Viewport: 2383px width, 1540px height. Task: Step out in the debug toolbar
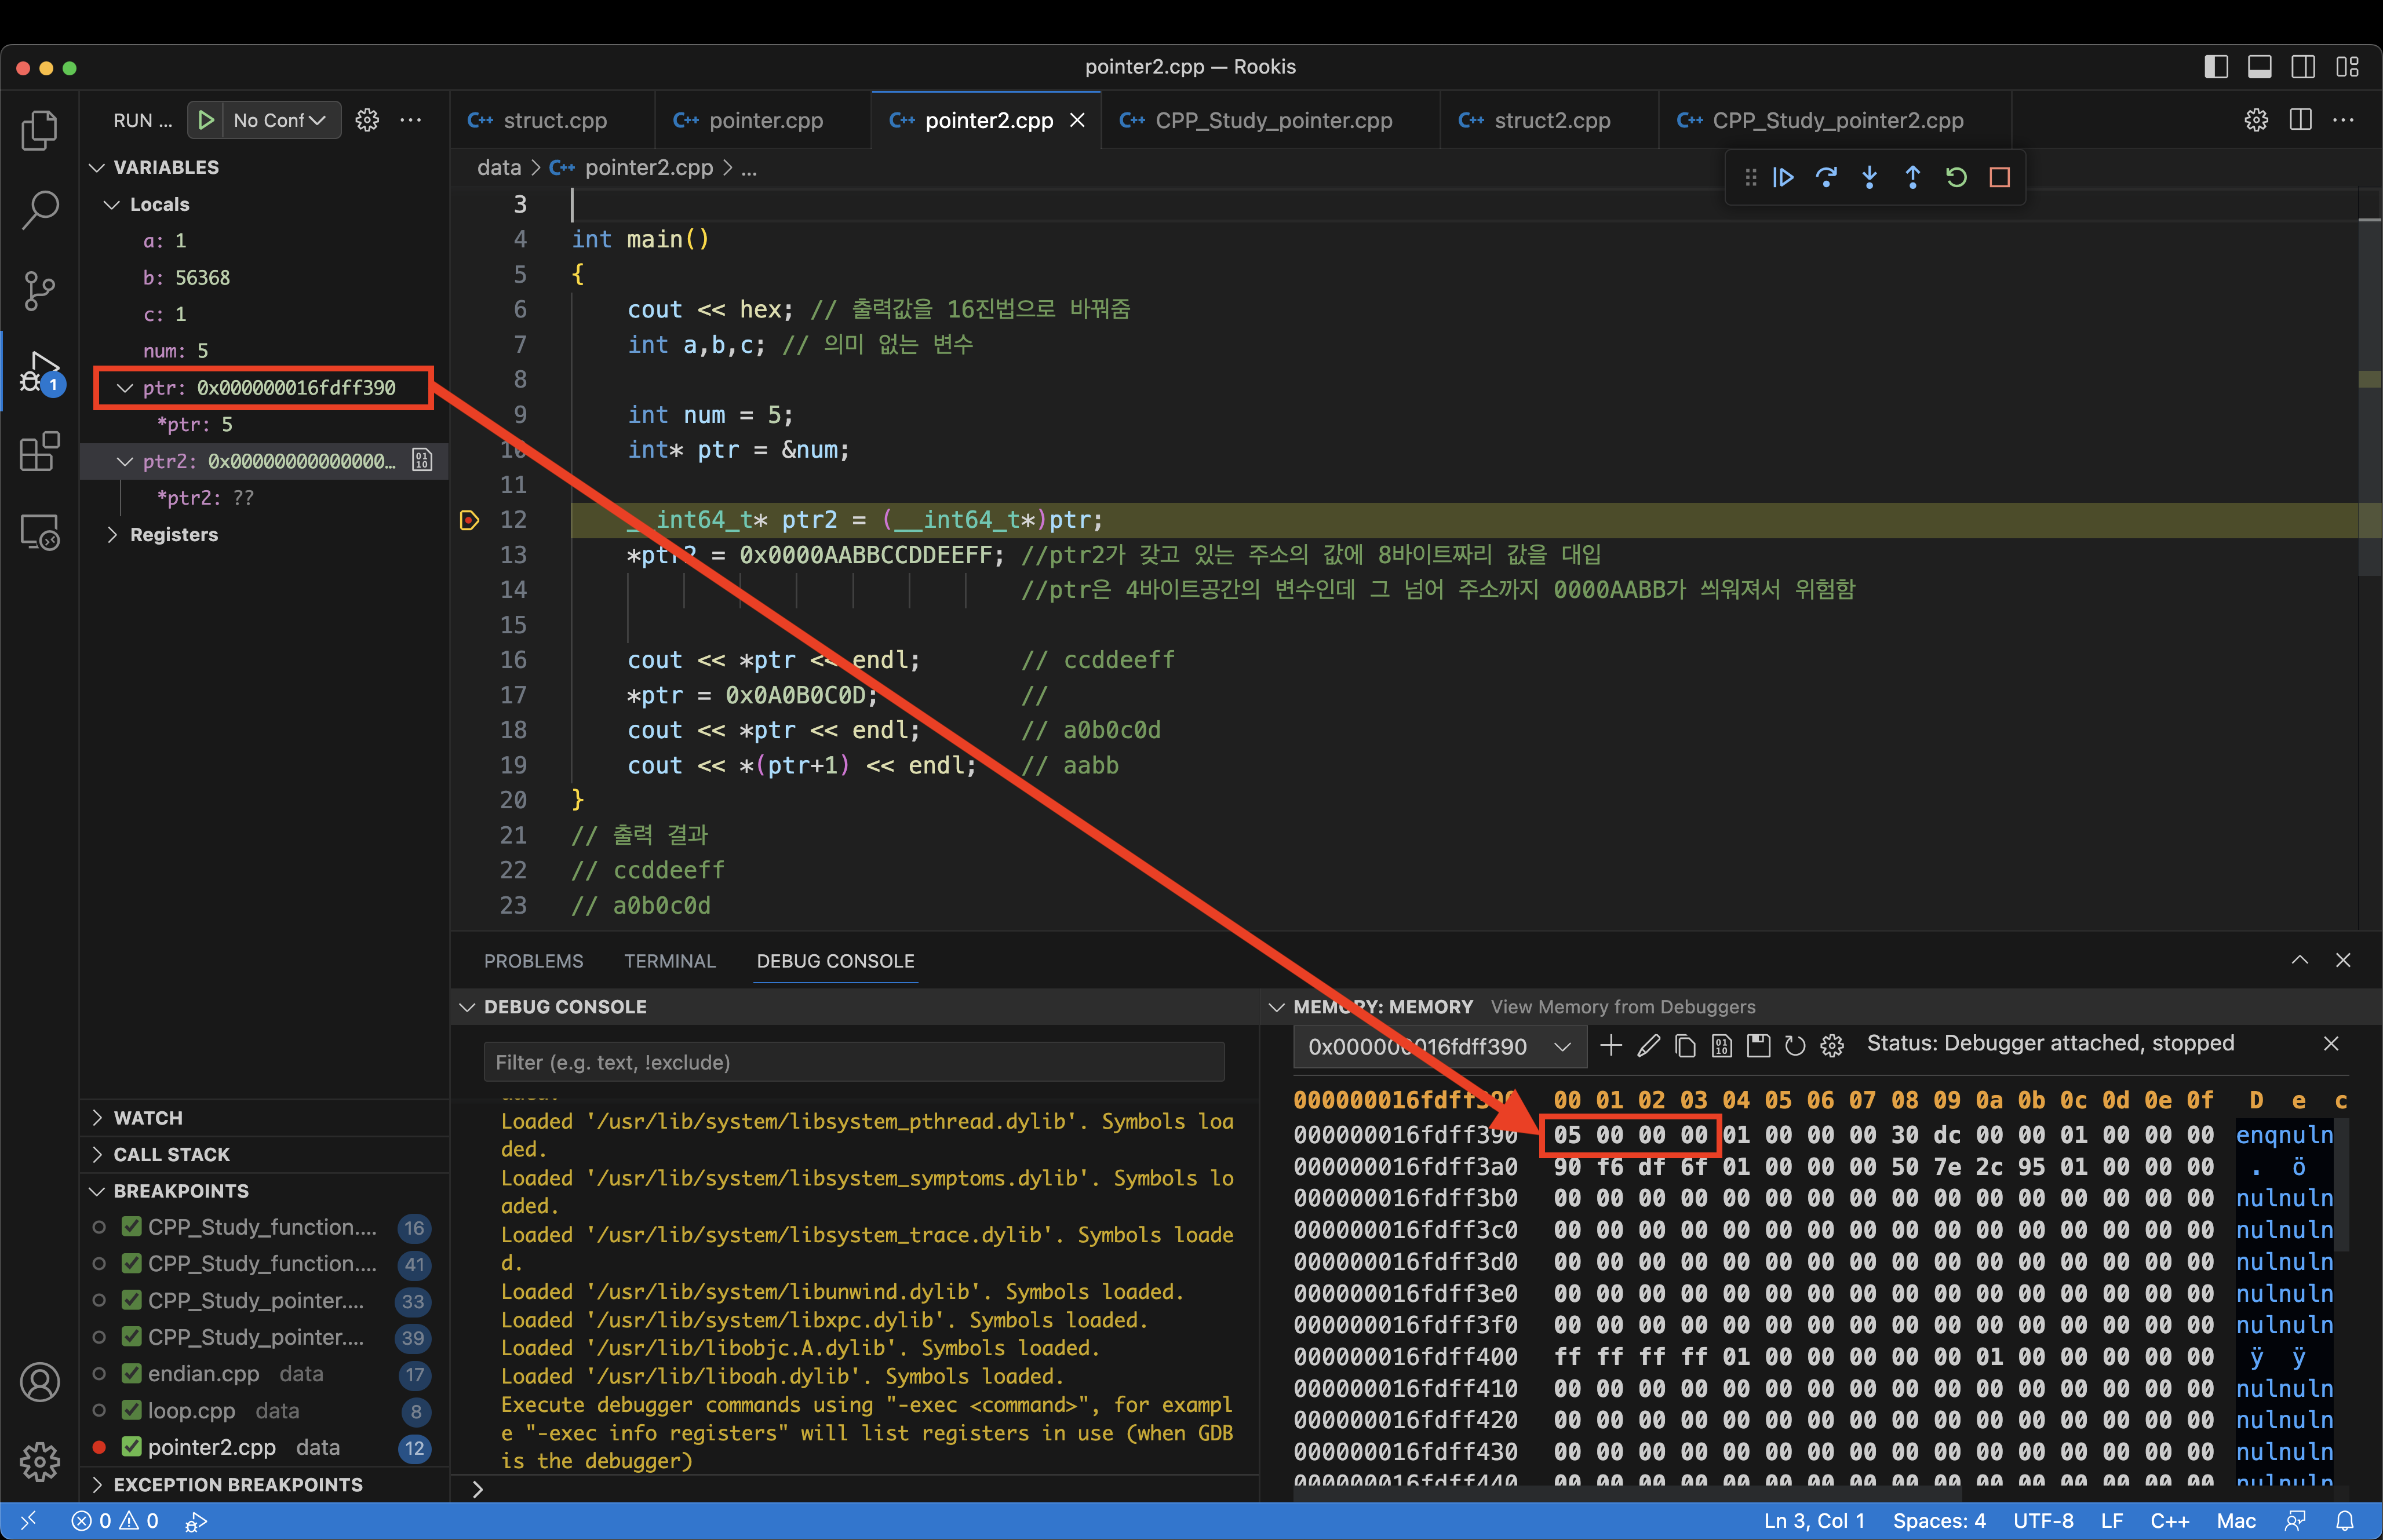pos(1912,177)
